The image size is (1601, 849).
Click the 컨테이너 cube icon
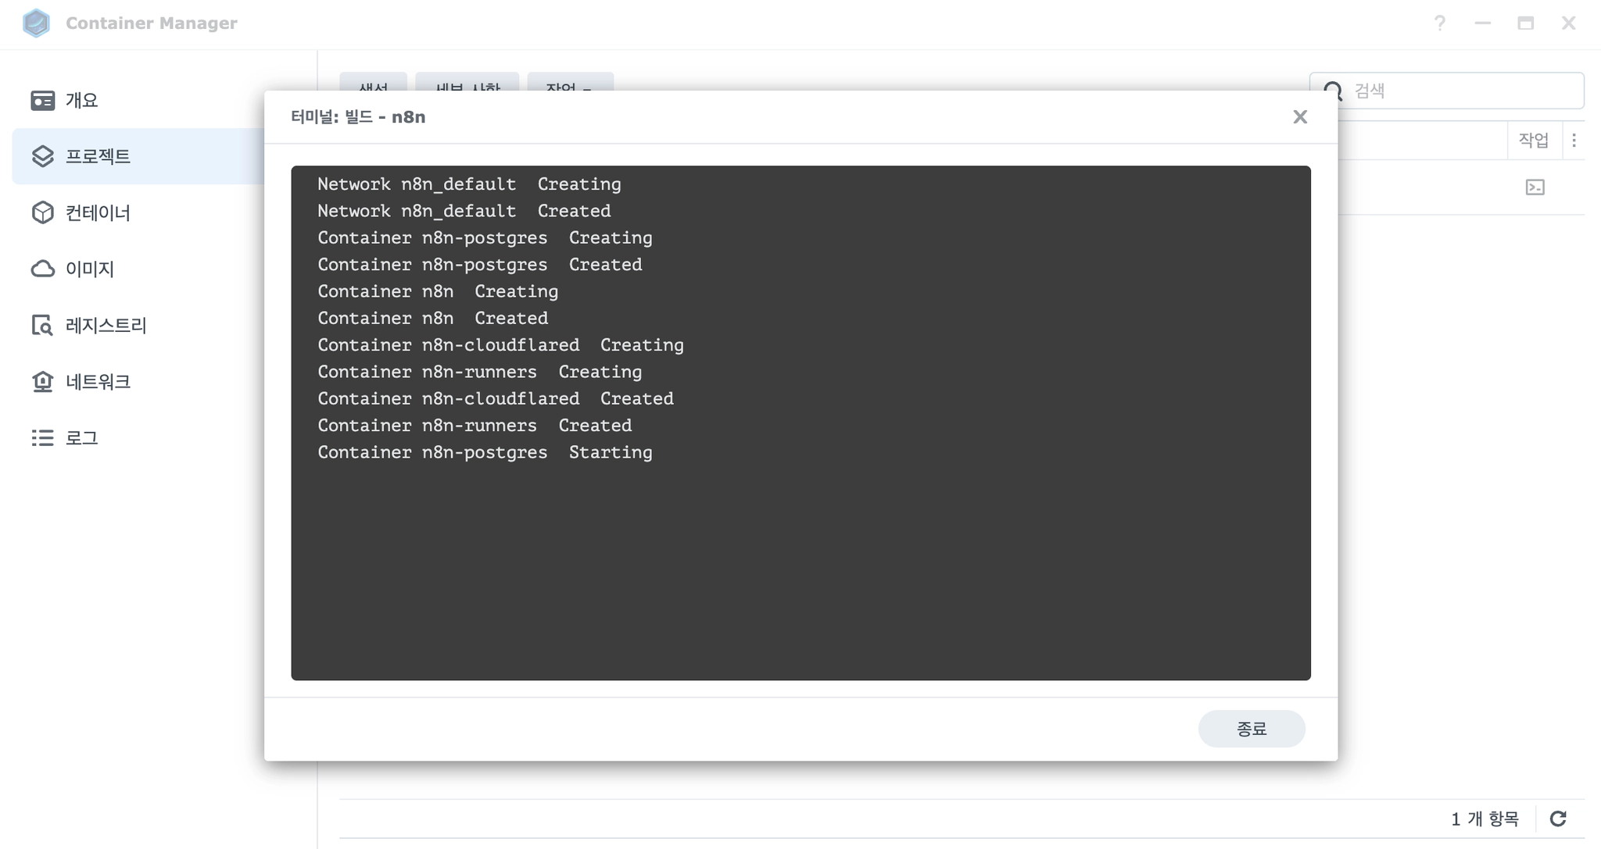tap(43, 212)
